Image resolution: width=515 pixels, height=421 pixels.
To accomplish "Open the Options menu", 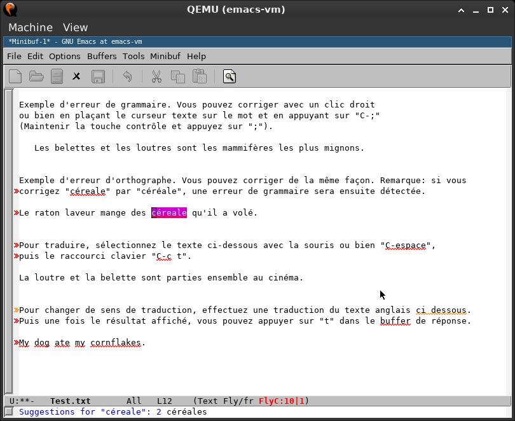I will coord(64,56).
